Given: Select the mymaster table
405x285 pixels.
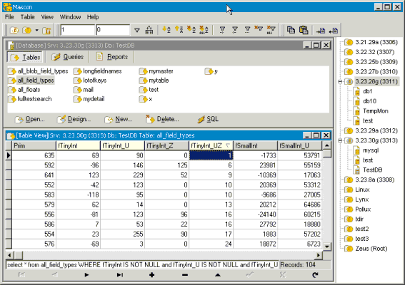Looking at the screenshot, I should pyautogui.click(x=156, y=71).
